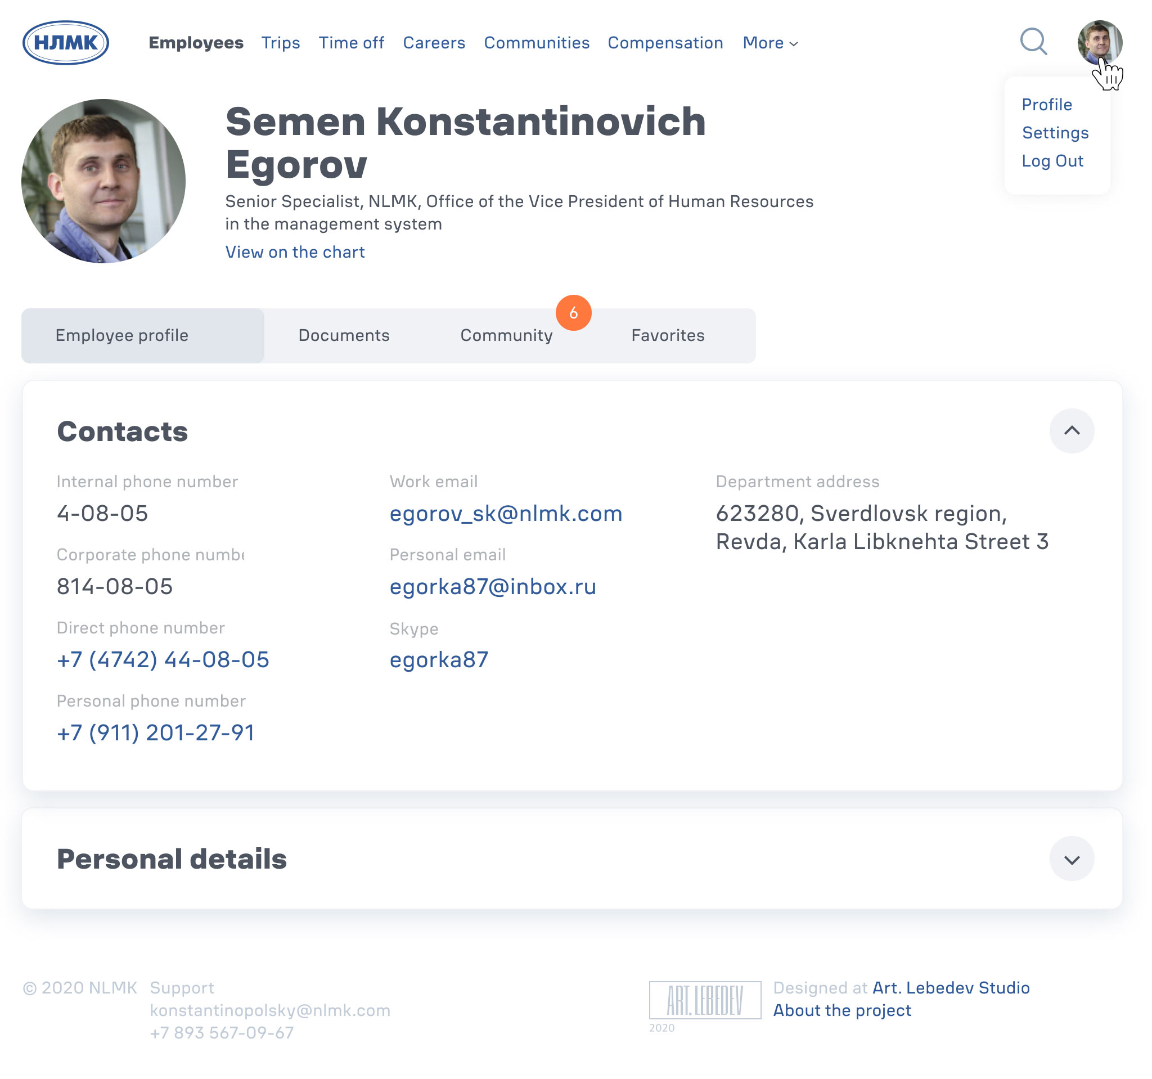This screenshot has height=1079, width=1152.
Task: Click the user avatar in header
Action: point(1099,42)
